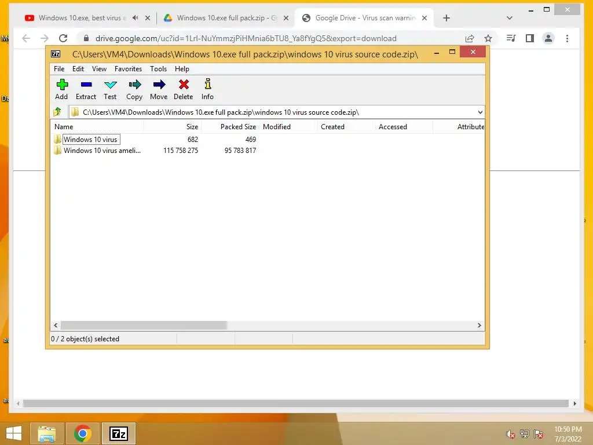This screenshot has height=445, width=593.
Task: Sort by the Name column header
Action: (x=97, y=127)
